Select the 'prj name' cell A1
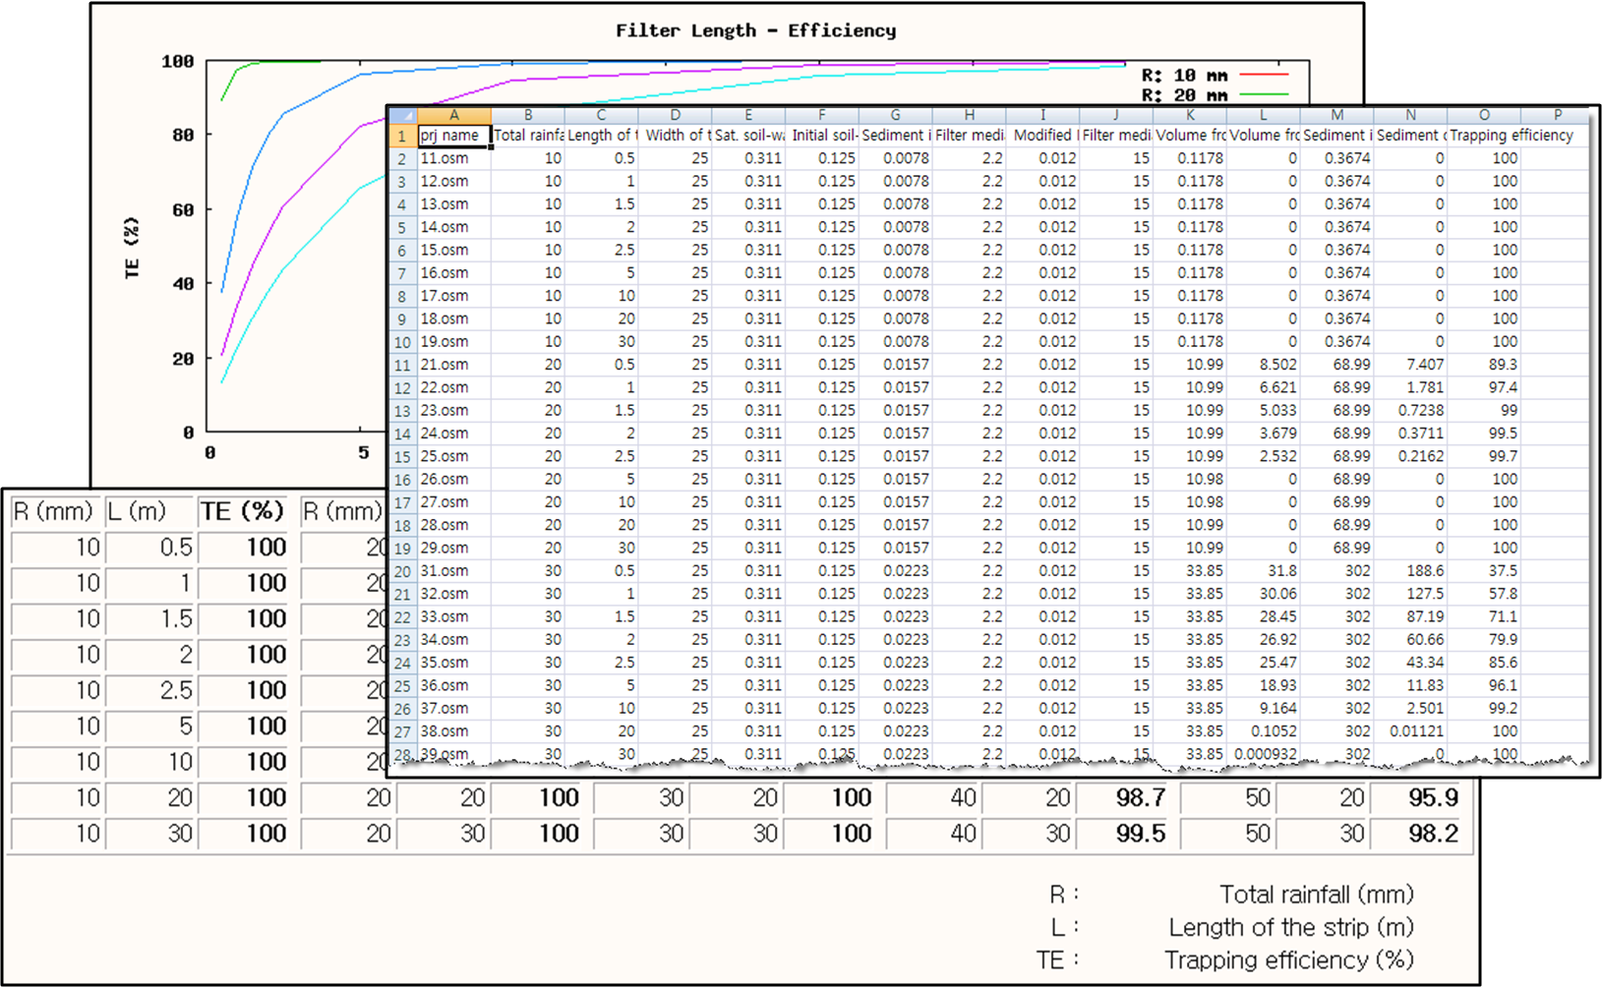The image size is (1602, 987). [453, 136]
